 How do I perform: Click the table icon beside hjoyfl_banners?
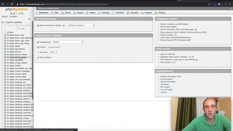point(8,52)
